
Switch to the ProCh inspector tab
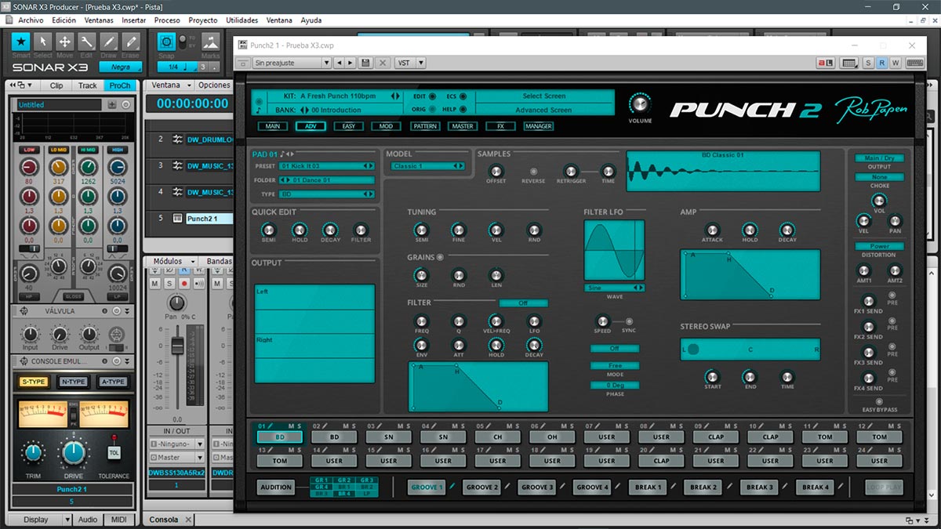coord(121,85)
